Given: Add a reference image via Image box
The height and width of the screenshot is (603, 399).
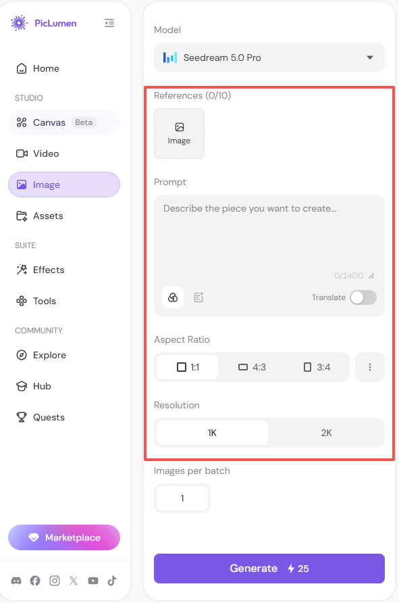Looking at the screenshot, I should (179, 133).
